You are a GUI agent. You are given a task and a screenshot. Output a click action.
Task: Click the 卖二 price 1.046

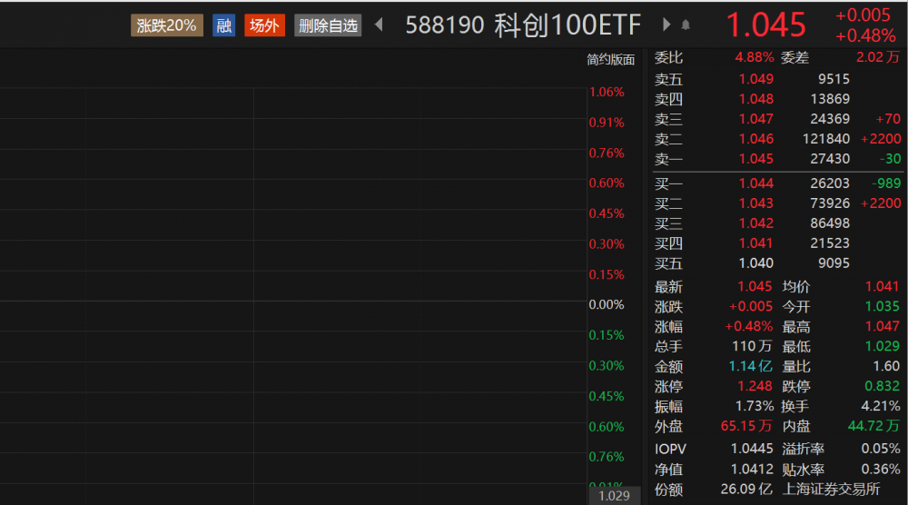click(755, 139)
